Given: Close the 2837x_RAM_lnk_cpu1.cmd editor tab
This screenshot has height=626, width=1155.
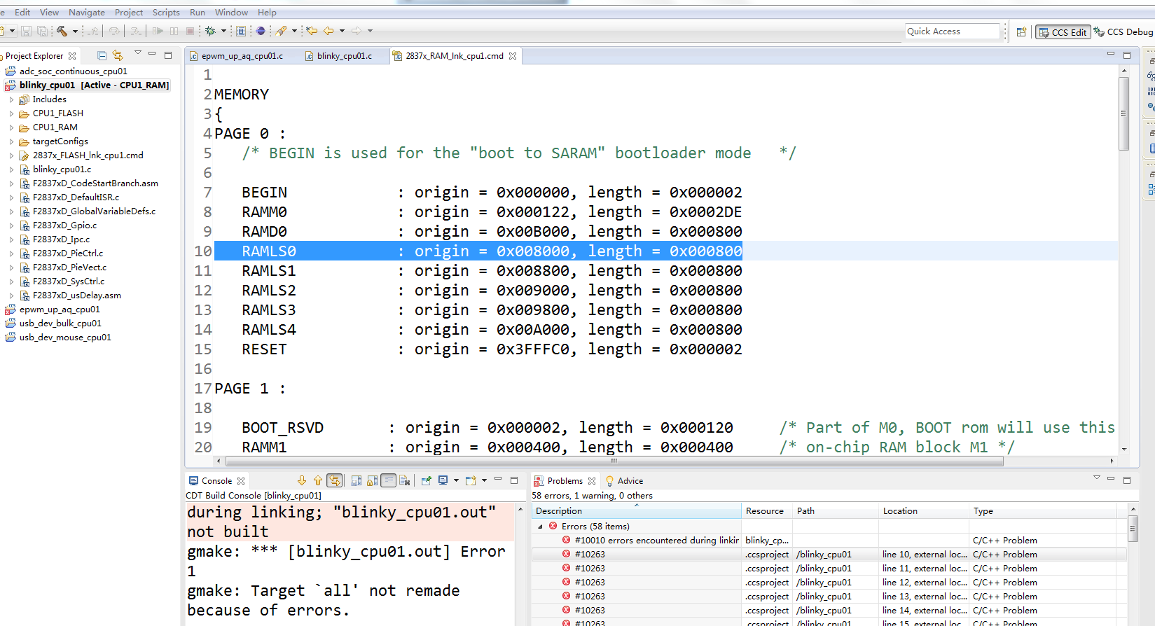Looking at the screenshot, I should [513, 56].
